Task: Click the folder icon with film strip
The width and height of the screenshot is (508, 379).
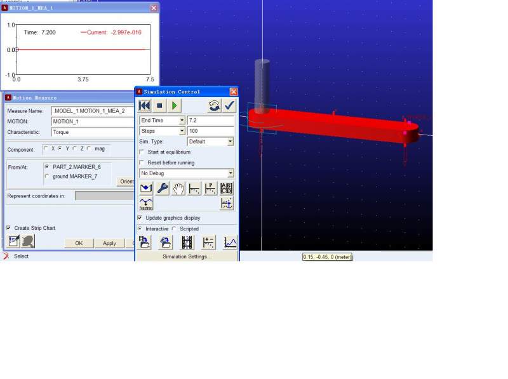Action: (145, 243)
